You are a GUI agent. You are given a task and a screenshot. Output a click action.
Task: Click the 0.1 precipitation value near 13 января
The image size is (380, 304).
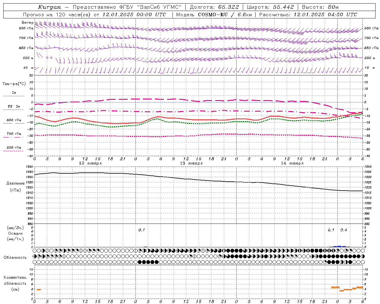point(142,230)
